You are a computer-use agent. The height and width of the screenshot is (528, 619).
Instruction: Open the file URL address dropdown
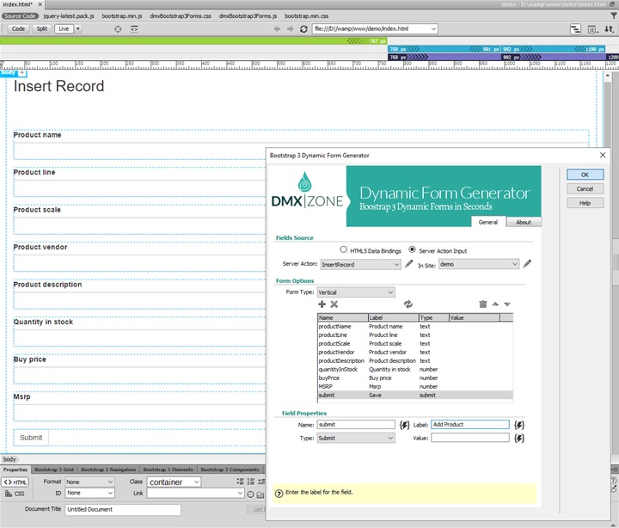point(433,29)
